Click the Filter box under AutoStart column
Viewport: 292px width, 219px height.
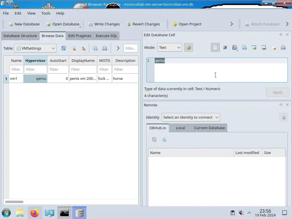(x=58, y=69)
